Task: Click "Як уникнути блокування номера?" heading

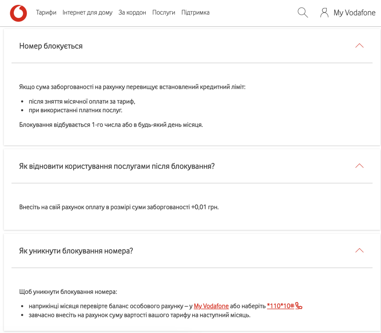Action: (x=76, y=251)
